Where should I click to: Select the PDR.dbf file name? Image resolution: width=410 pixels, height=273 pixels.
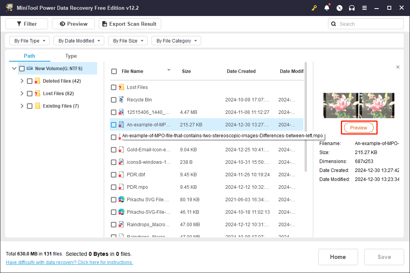point(136,174)
